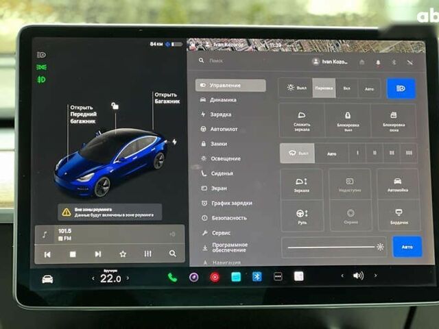Open the Экран menu
Screen dimensions: 439x329
pos(215,188)
